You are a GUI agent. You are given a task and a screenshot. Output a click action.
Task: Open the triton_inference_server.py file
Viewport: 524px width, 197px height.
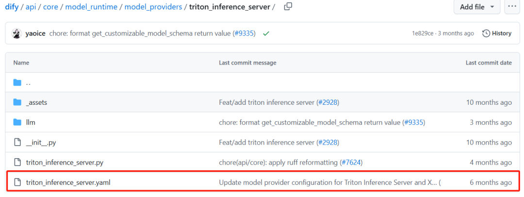click(65, 163)
